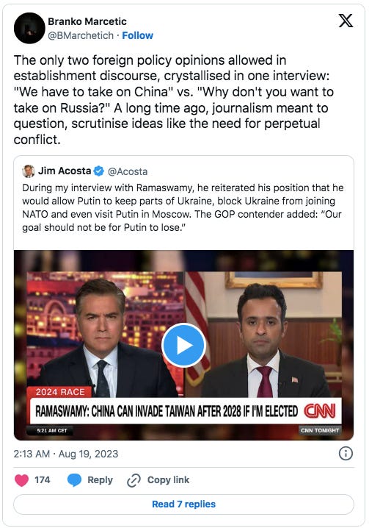Click the chain link copy icon
The width and height of the screenshot is (369, 528).
tap(134, 480)
